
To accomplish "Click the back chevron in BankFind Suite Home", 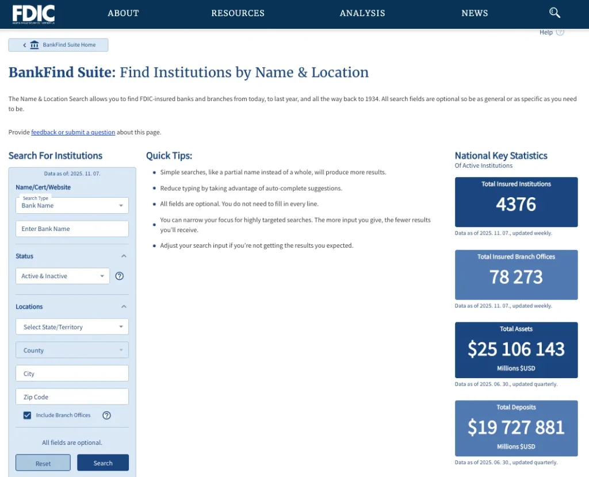I will coord(24,45).
